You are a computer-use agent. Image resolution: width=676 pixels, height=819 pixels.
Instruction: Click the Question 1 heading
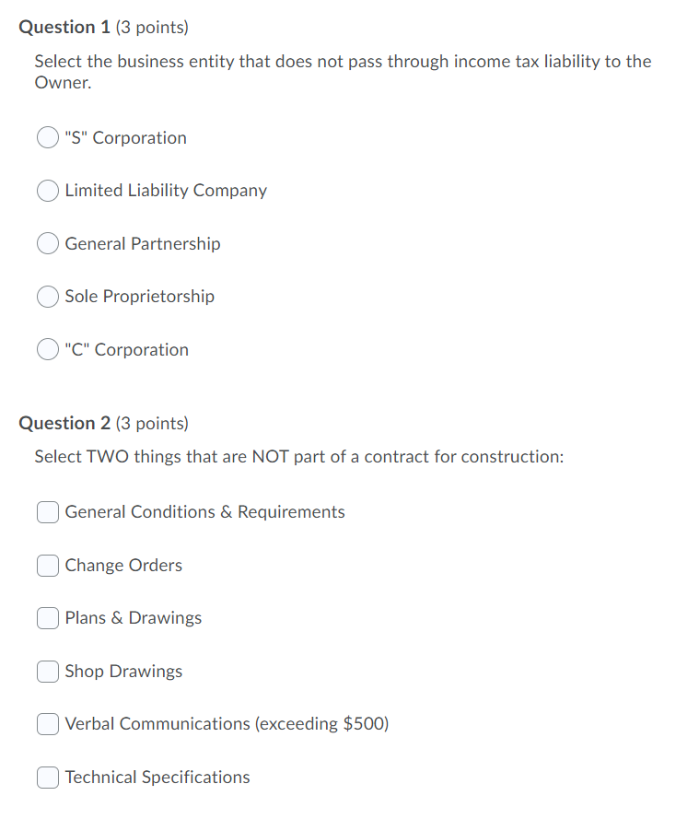[x=63, y=27]
